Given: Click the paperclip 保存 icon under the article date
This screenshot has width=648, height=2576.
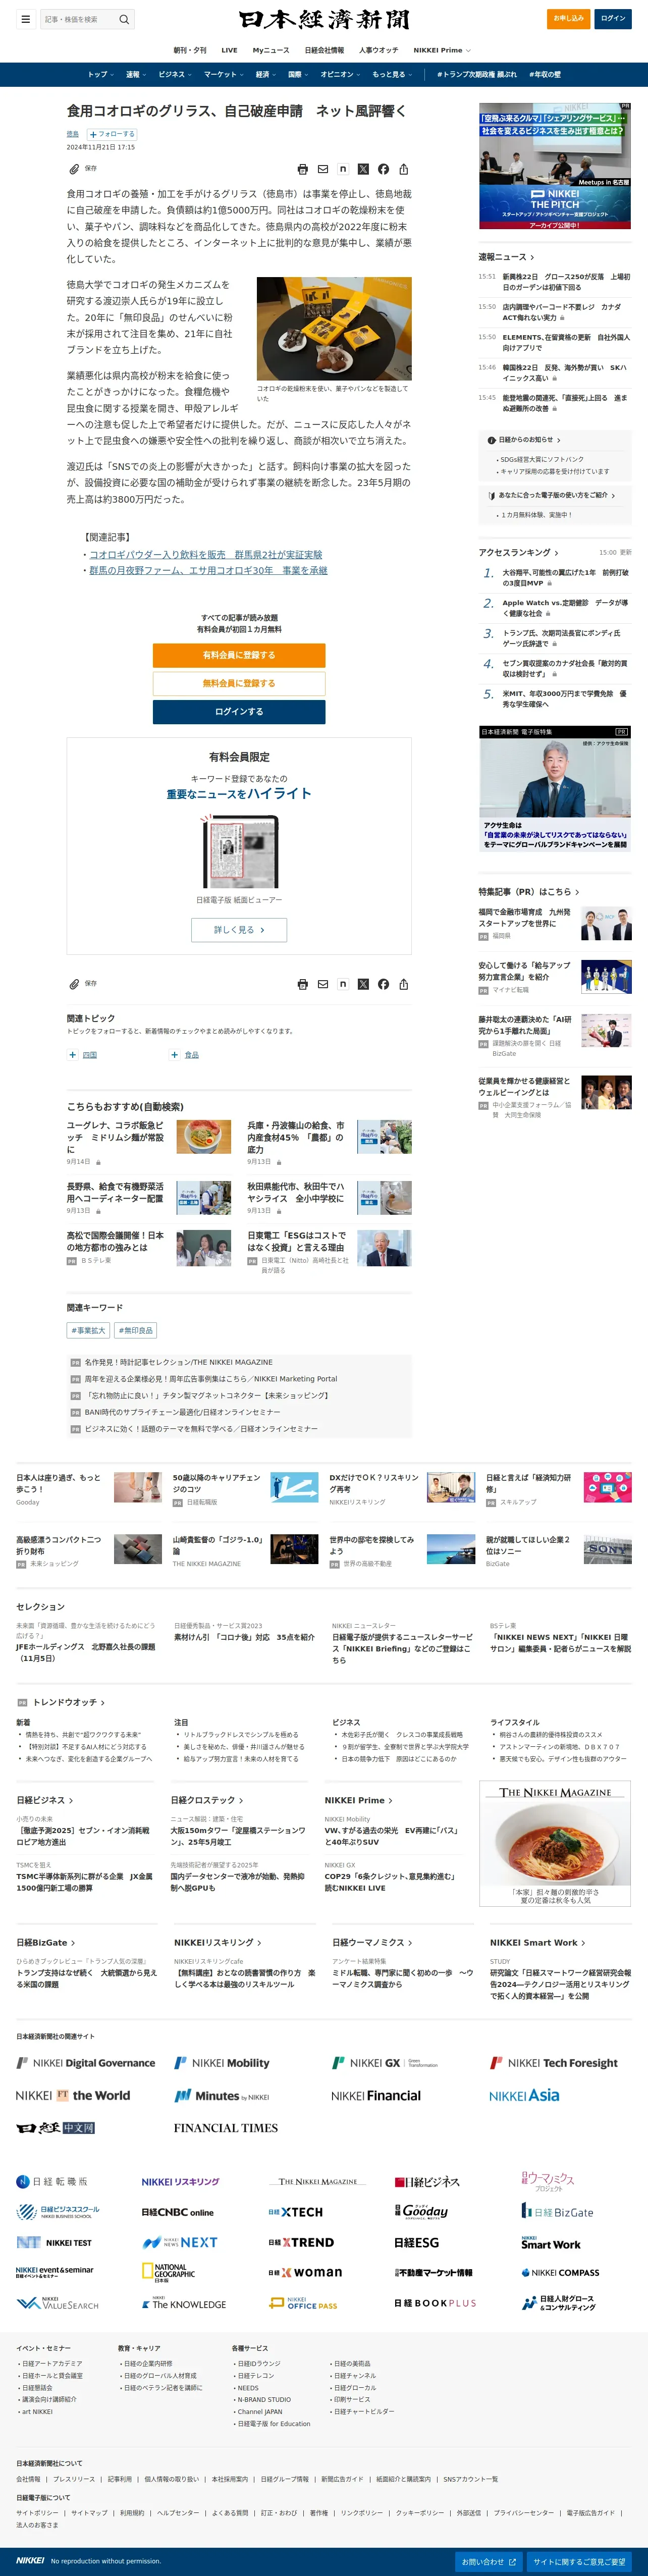Looking at the screenshot, I should coord(74,169).
